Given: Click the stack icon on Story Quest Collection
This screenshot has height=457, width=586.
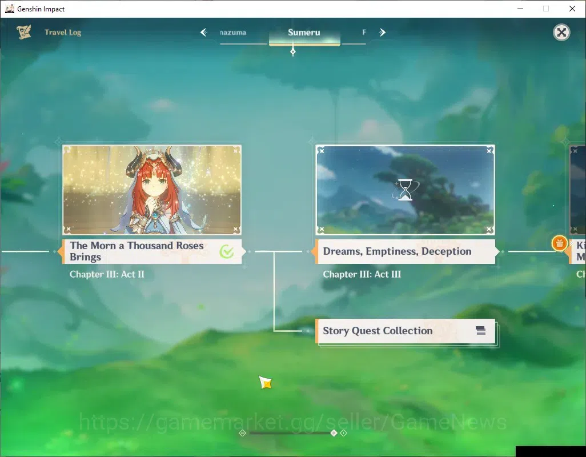Looking at the screenshot, I should point(480,330).
